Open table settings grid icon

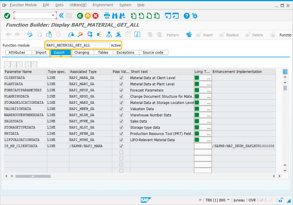pos(285,71)
